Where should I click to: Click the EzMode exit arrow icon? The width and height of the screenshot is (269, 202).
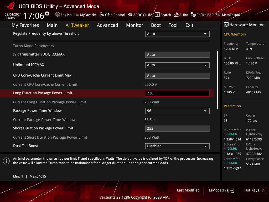(x=232, y=190)
